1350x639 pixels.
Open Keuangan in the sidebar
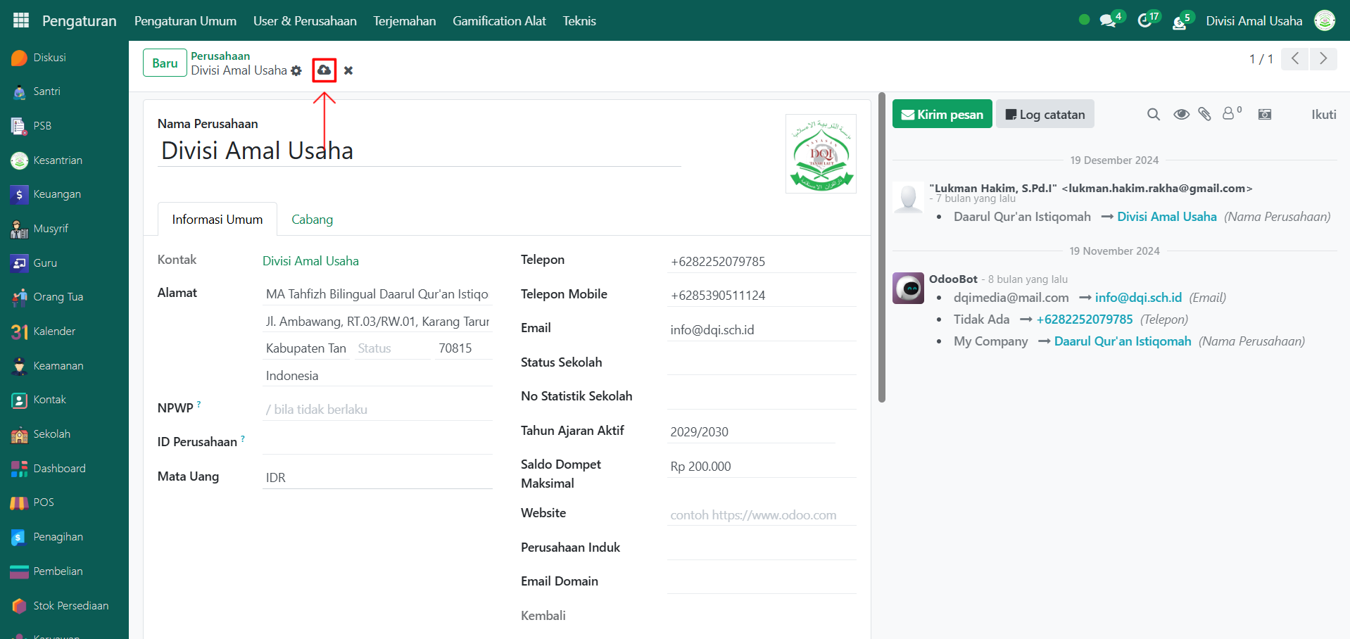click(56, 194)
